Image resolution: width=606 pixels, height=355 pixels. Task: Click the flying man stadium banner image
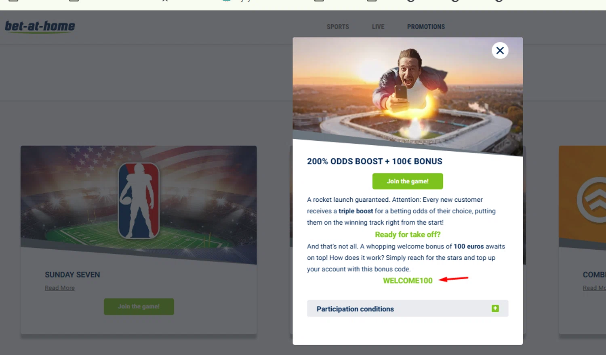[x=408, y=96]
